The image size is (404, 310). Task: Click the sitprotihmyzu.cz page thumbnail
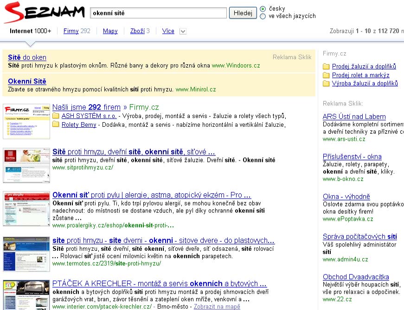point(26,166)
